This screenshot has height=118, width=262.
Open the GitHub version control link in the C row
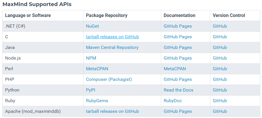pos(220,37)
